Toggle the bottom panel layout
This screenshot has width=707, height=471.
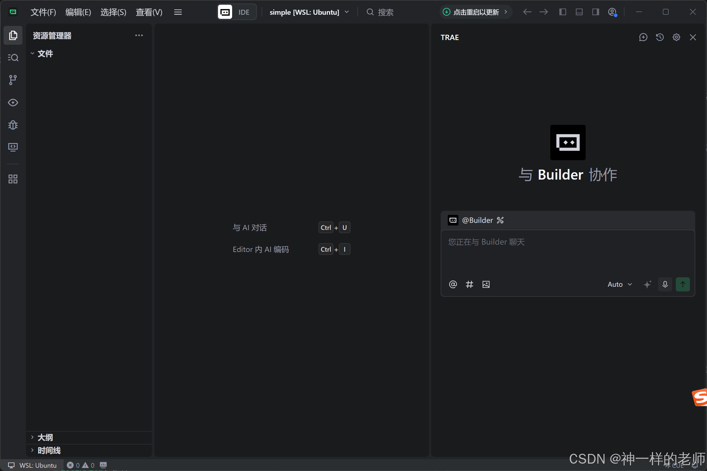579,12
